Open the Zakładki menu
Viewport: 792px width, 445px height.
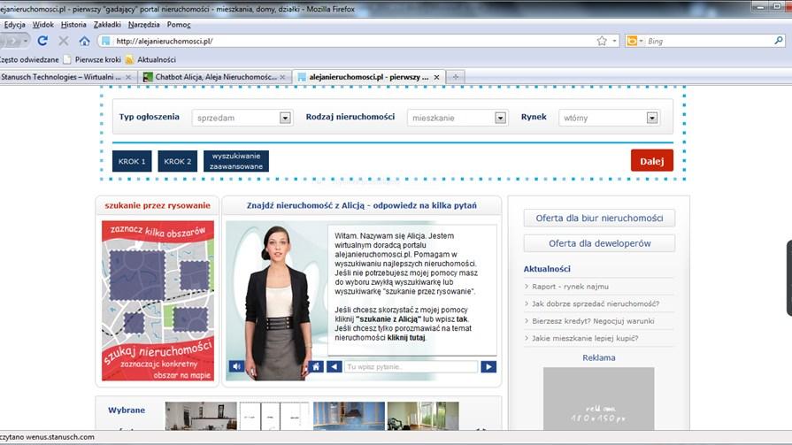coord(107,24)
